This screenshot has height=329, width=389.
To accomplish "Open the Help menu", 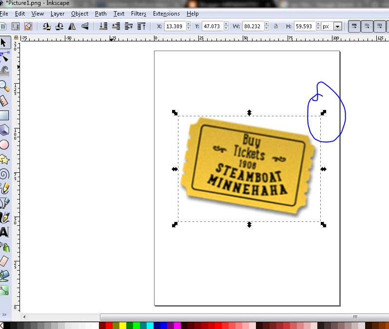I will [193, 14].
